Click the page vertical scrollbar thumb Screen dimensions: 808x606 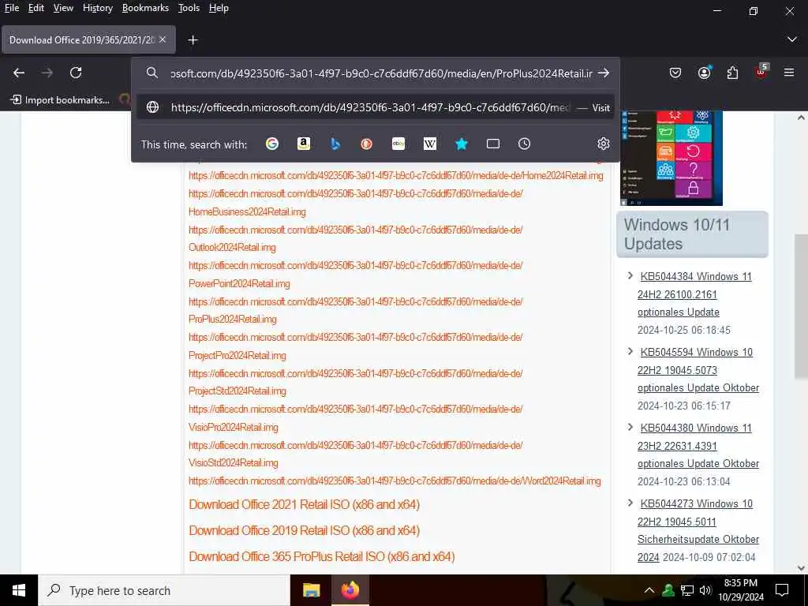tap(801, 307)
